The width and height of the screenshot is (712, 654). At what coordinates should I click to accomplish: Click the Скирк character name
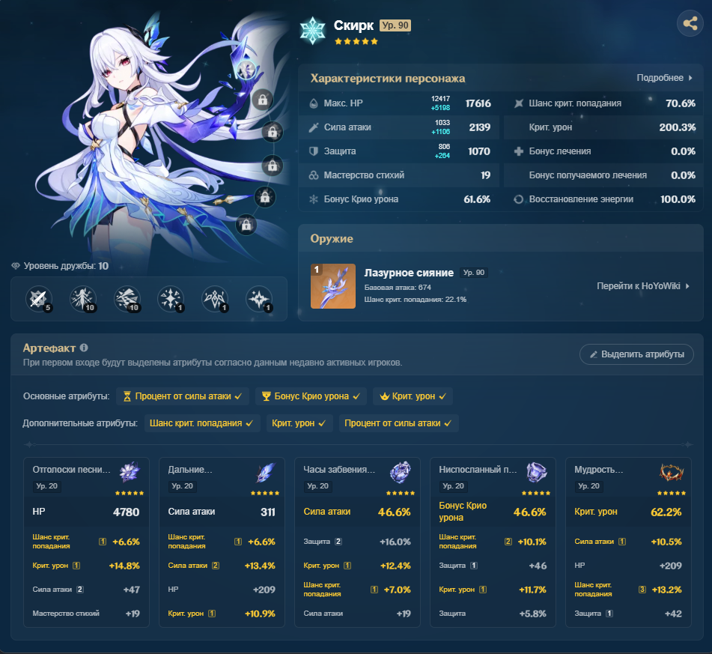(353, 25)
